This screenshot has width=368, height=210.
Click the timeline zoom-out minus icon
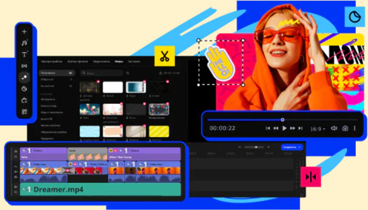click(x=240, y=147)
